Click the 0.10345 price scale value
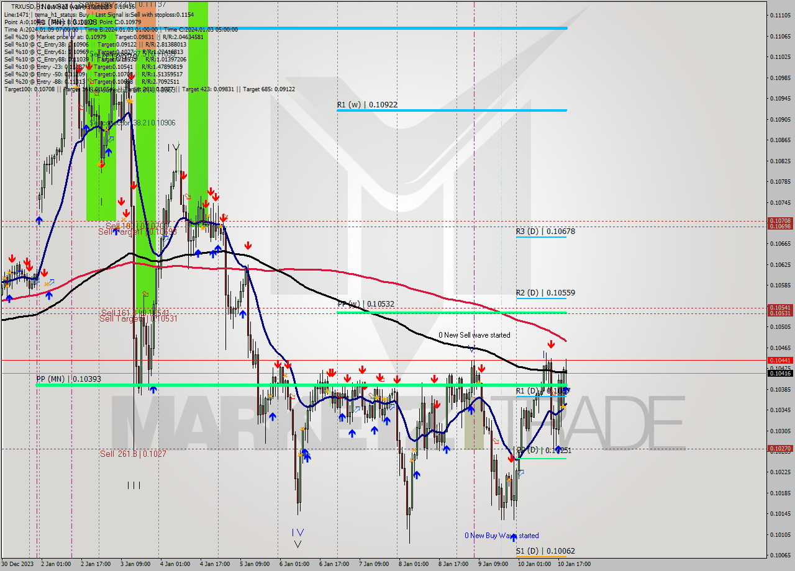Viewport: 795px width, 571px height. (781, 410)
